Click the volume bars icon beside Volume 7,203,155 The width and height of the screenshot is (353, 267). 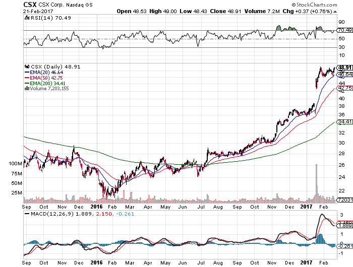[x=27, y=88]
